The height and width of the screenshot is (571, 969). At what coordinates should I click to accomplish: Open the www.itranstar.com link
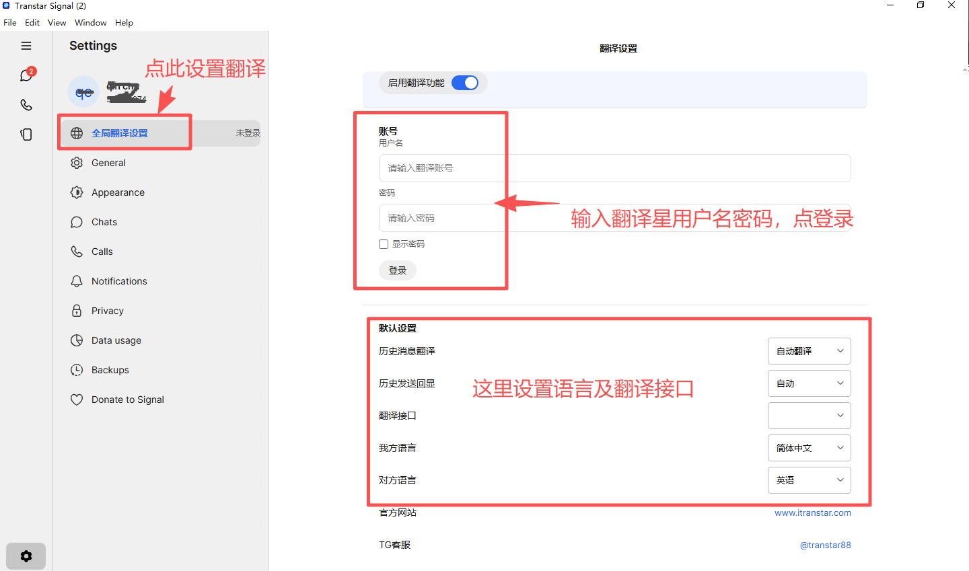pos(812,512)
